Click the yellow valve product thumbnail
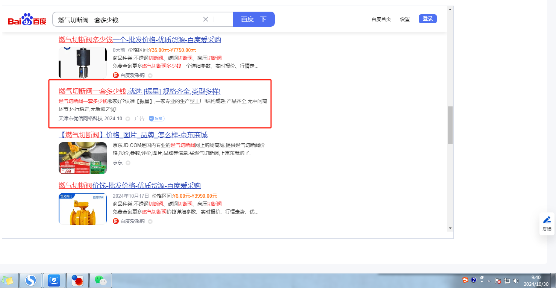The width and height of the screenshot is (556, 288). click(83, 209)
